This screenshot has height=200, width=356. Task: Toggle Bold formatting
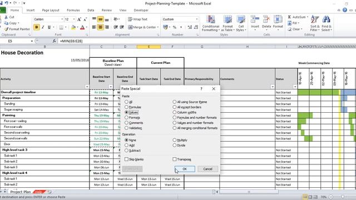[37, 27]
